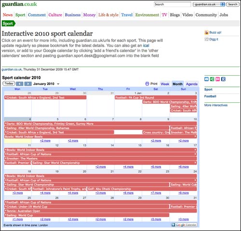
Task: Open the Blogs section
Action: click(x=174, y=15)
